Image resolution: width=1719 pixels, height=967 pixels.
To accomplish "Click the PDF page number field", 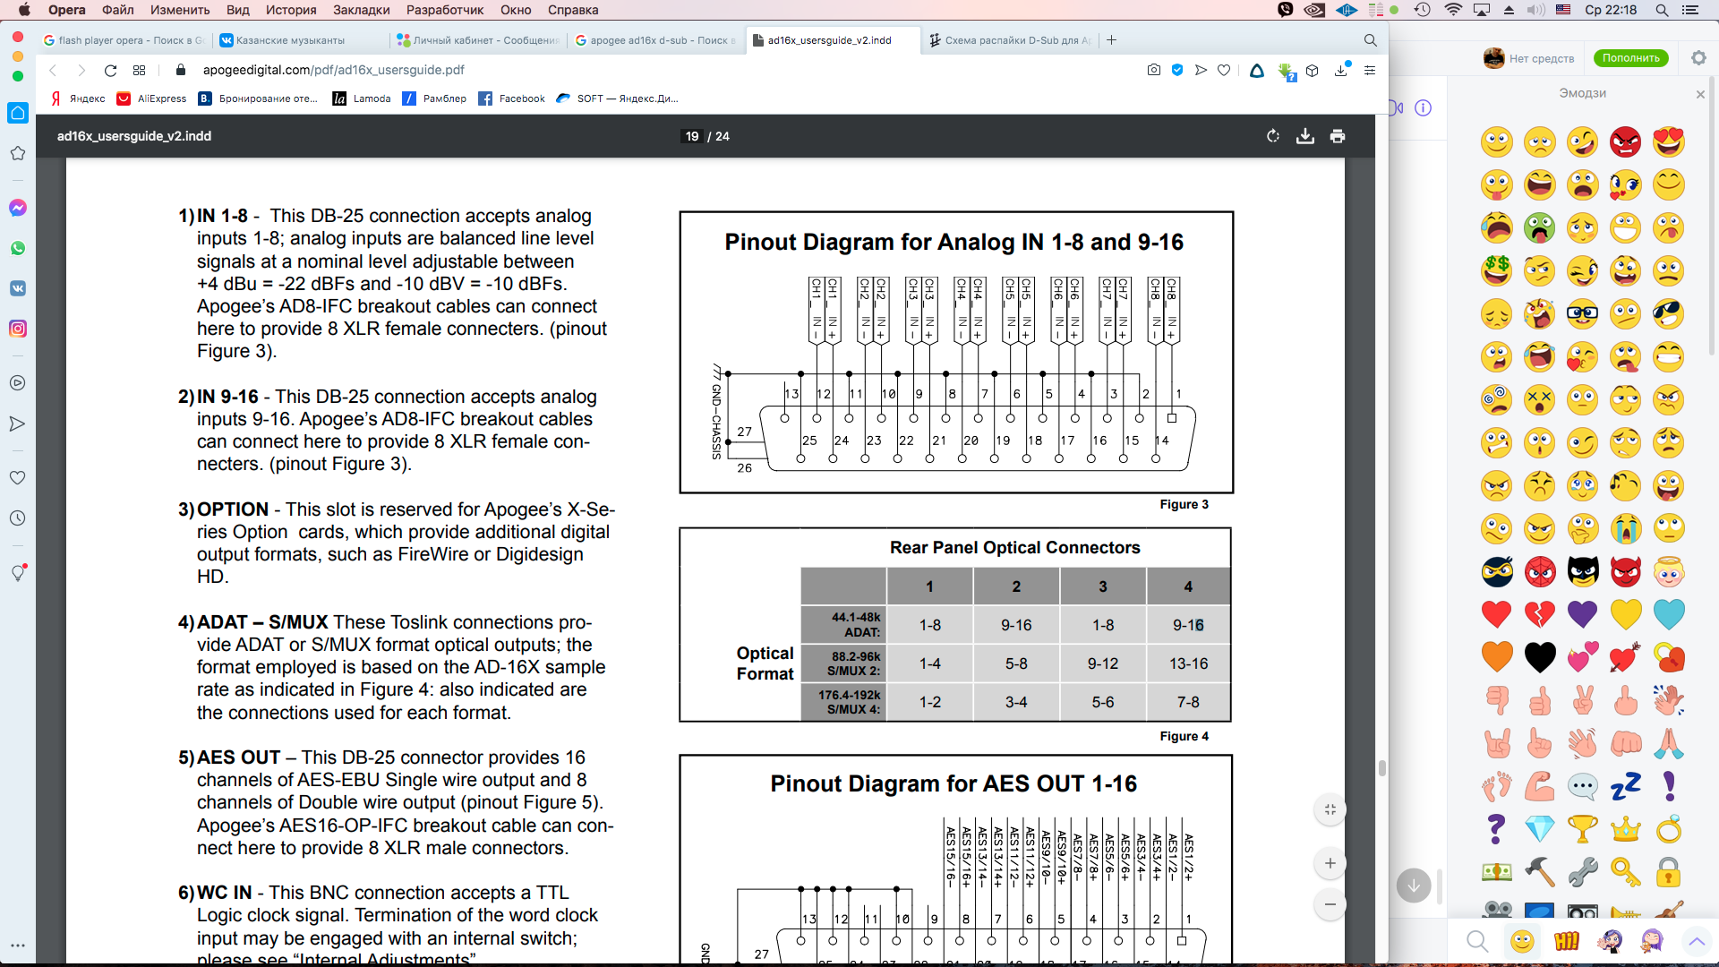I will (692, 136).
